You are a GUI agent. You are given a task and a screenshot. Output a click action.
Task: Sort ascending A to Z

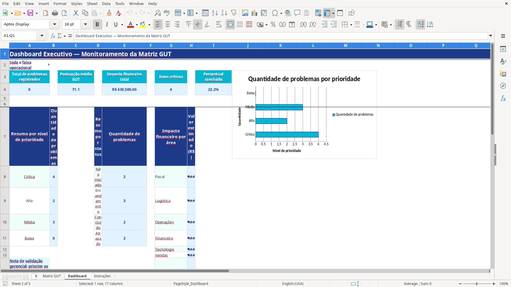point(215,13)
